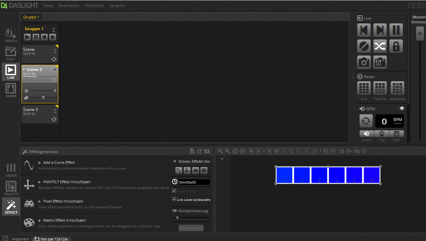Open the Bearbeiten menu
Image resolution: width=426 pixels, height=241 pixels.
coord(69,5)
